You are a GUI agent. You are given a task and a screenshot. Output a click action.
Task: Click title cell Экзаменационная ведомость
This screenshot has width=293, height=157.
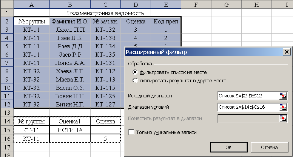[x=106, y=13]
